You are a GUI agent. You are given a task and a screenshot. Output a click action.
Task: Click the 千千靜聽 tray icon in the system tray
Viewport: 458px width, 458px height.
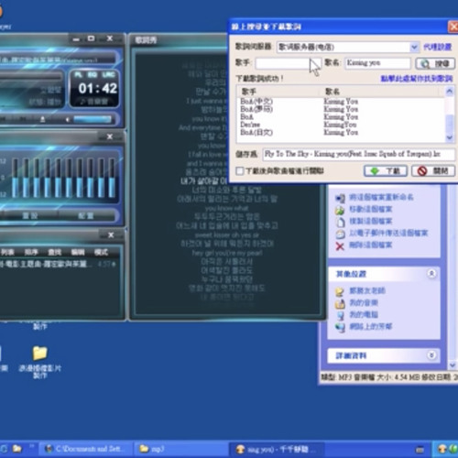click(442, 449)
